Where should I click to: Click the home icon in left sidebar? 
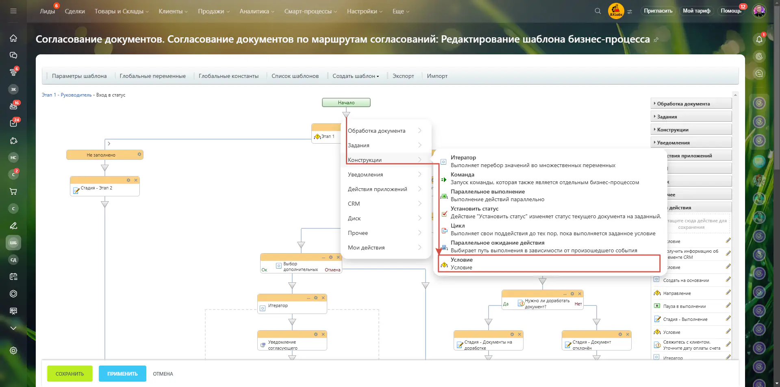click(13, 38)
